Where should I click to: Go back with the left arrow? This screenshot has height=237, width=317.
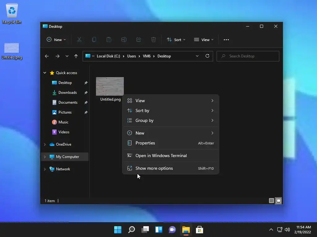(x=47, y=56)
